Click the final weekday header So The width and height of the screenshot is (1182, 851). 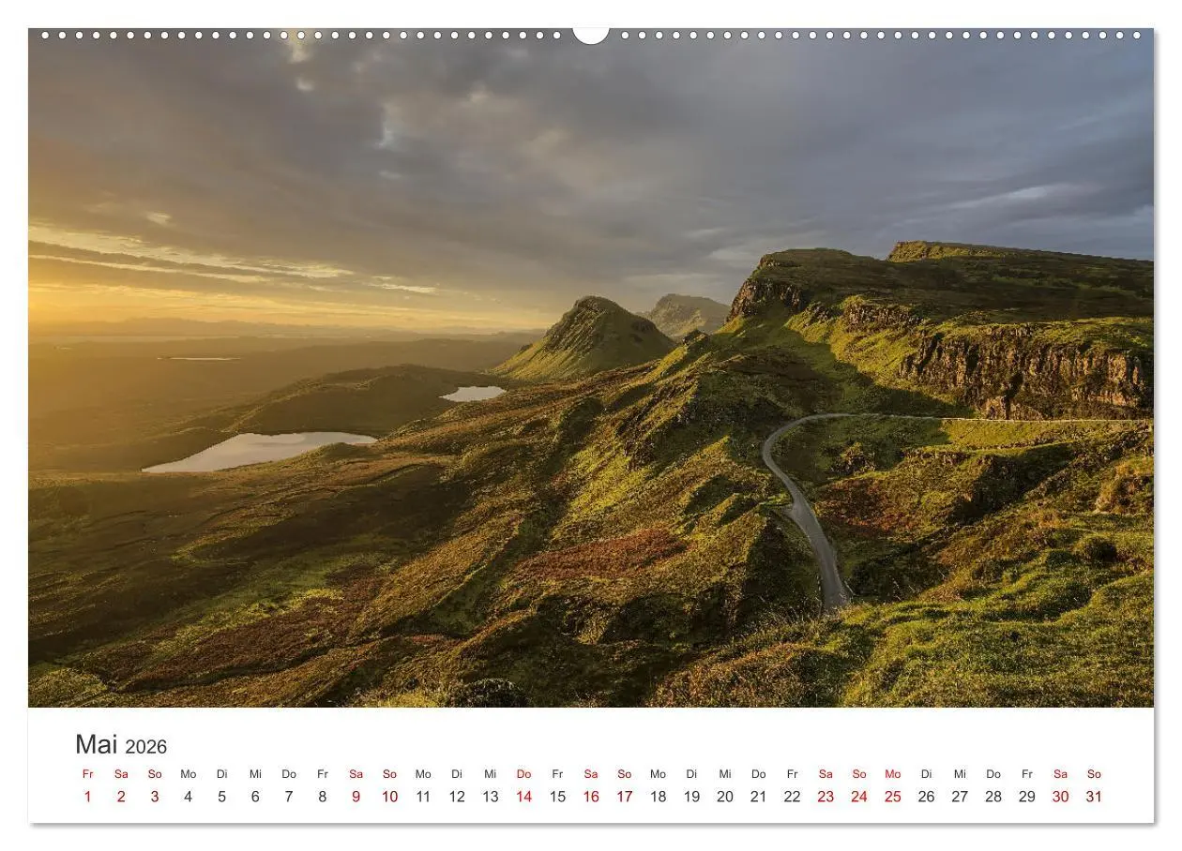pos(1095,774)
